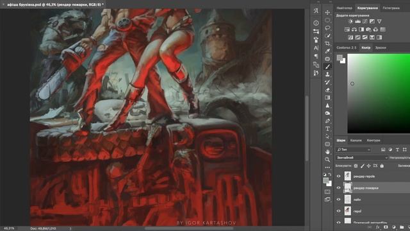The width and height of the screenshot is (410, 231).
Task: Add Channel Mixer adjustment
Action: tap(376, 30)
